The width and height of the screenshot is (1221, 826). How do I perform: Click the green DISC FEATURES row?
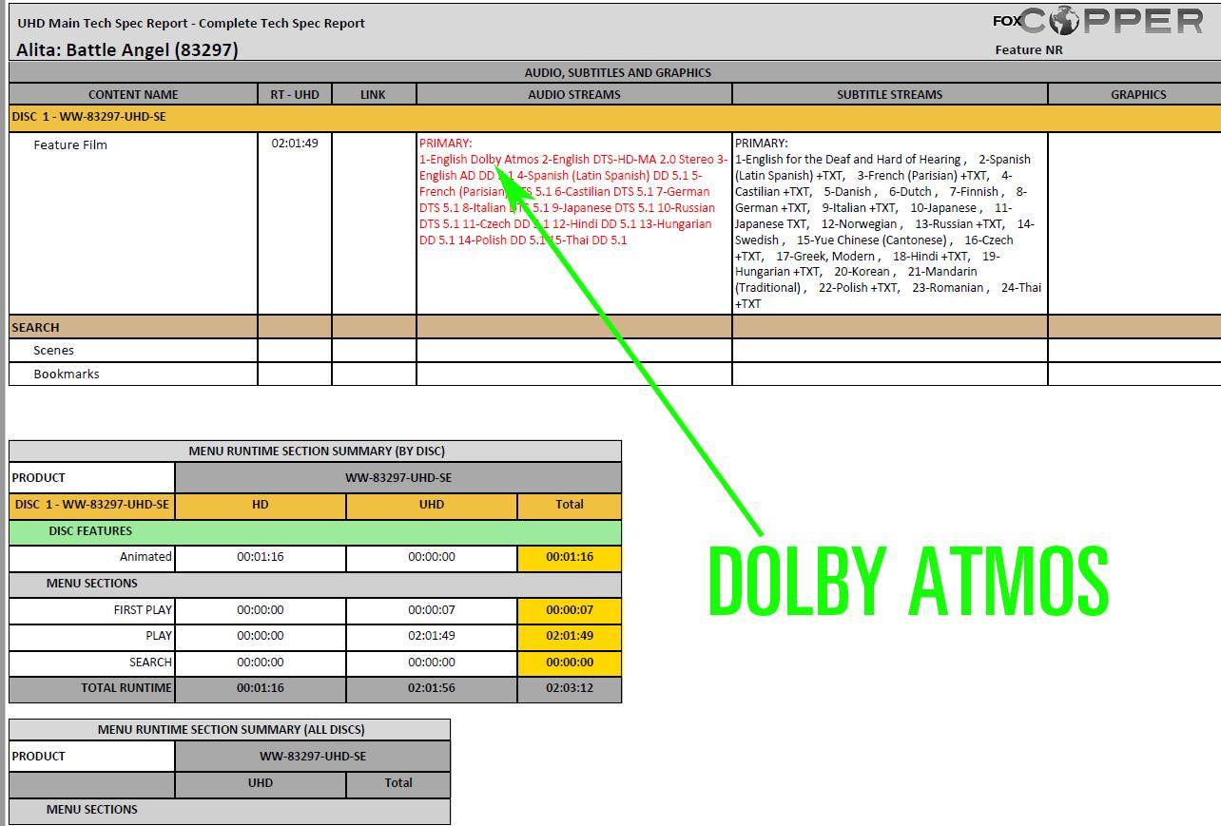point(316,531)
